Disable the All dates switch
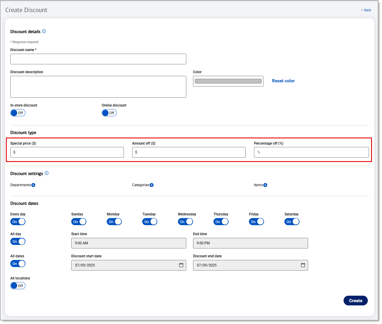 point(18,264)
